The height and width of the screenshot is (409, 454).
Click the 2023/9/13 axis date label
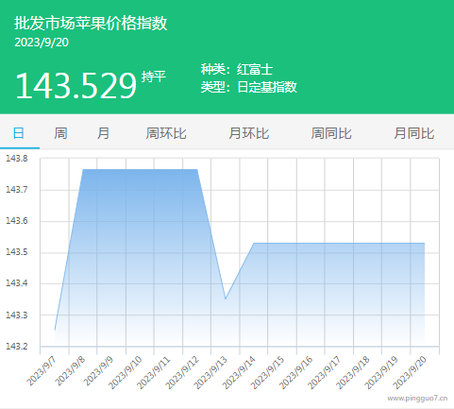[x=210, y=372]
